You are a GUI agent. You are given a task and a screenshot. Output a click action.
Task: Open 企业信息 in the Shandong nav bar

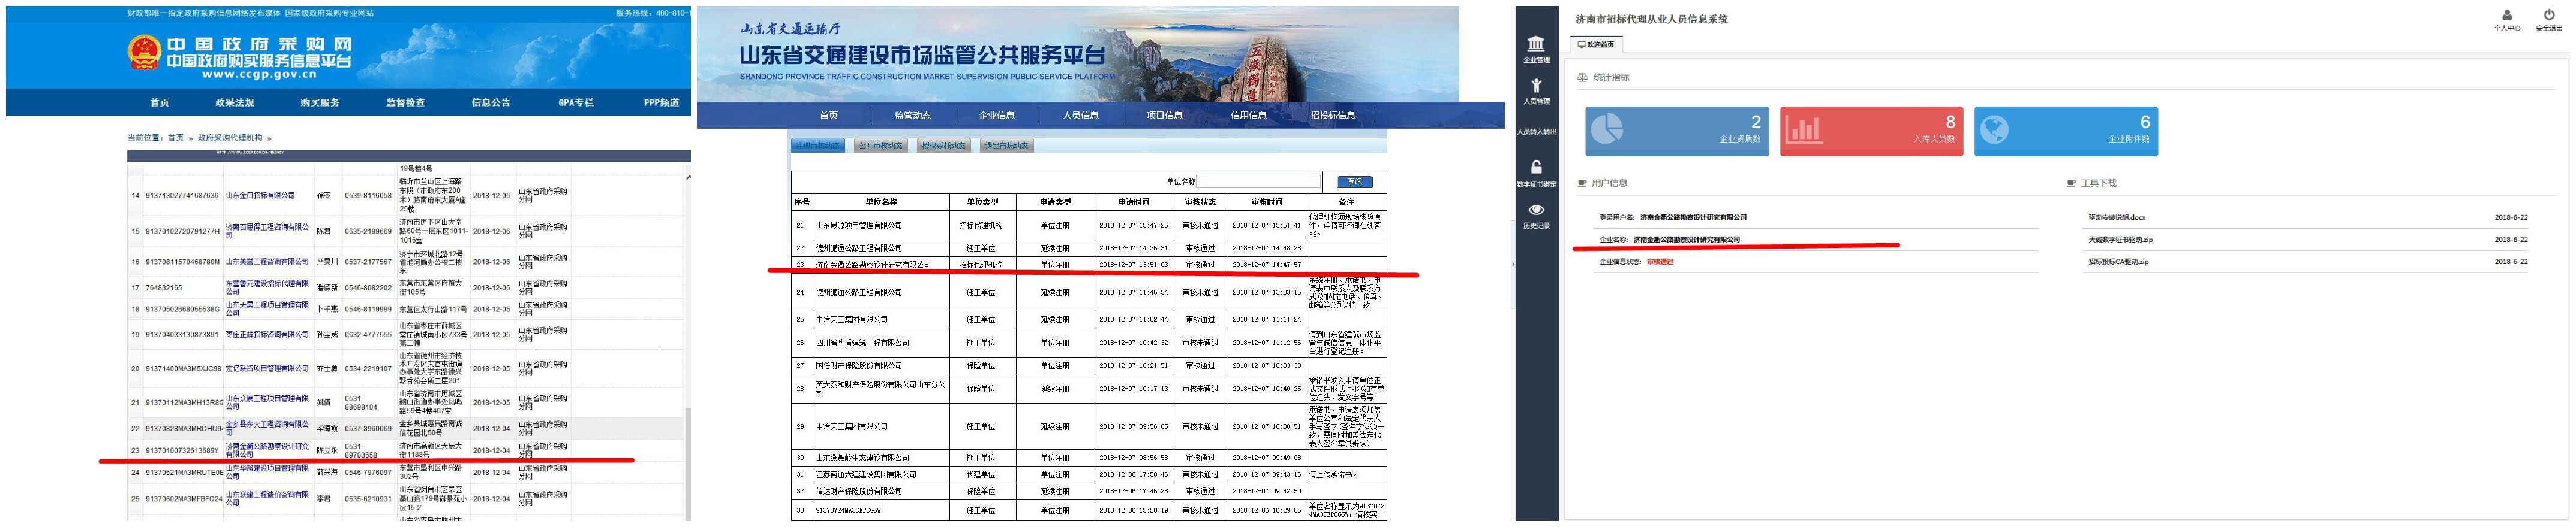(996, 116)
